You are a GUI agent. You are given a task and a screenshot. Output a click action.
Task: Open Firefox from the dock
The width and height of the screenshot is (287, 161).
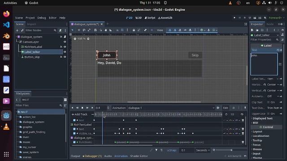6,14
